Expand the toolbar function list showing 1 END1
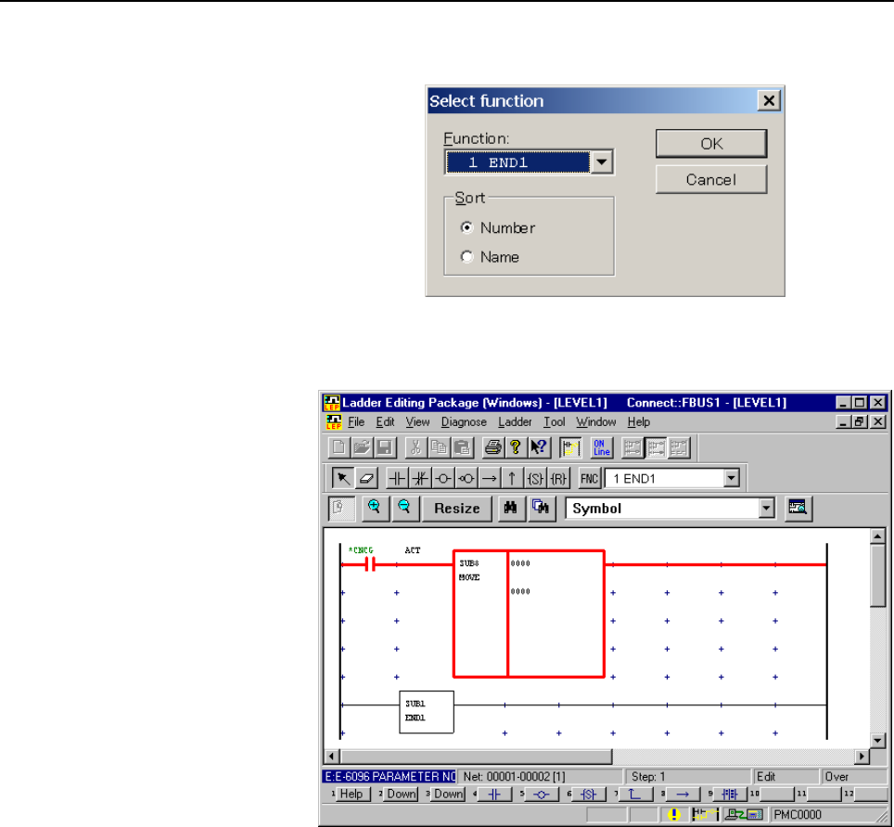894x827 pixels. 731,479
